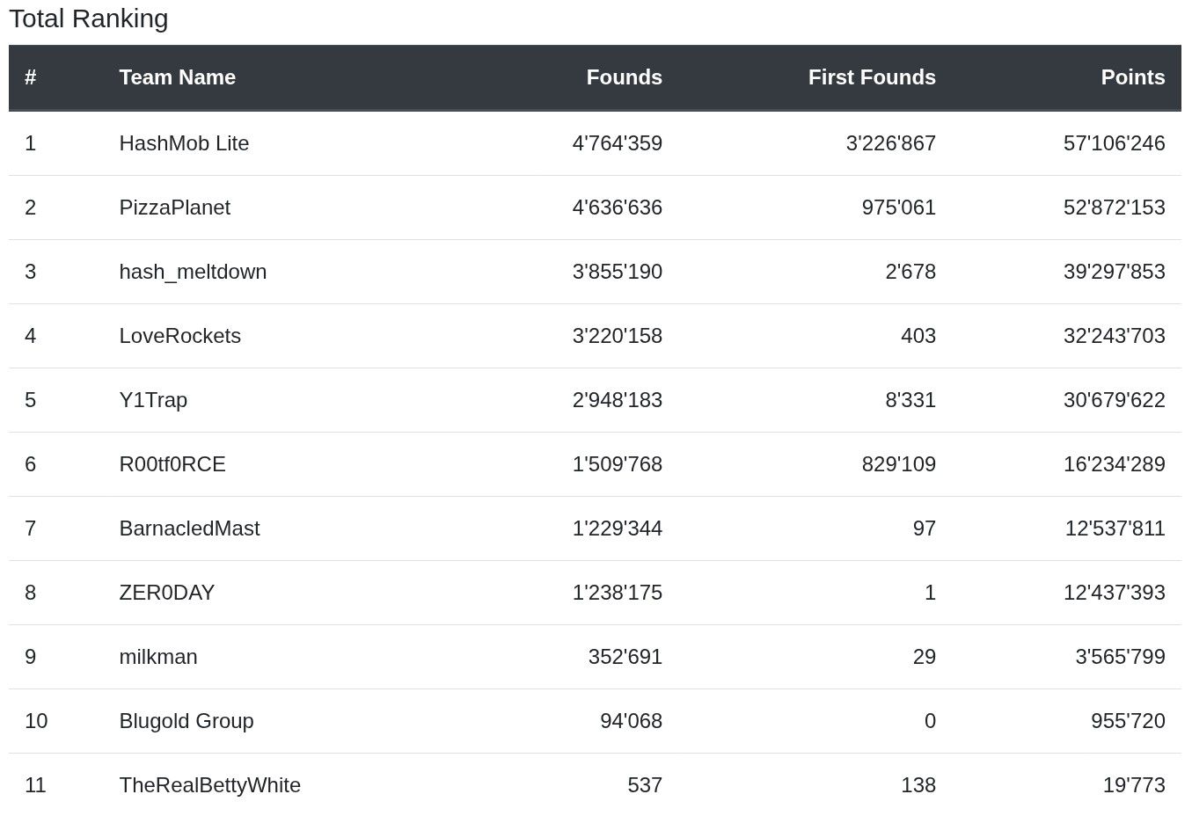The height and width of the screenshot is (816, 1192).
Task: Open the LoveRockets team entry
Action: [179, 336]
